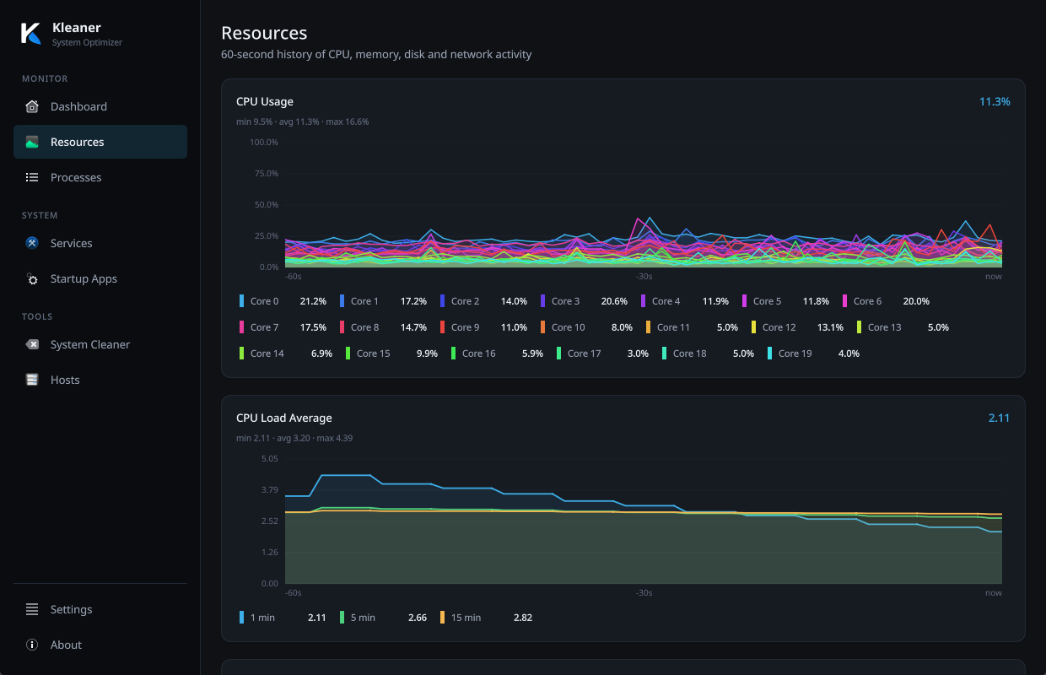The width and height of the screenshot is (1046, 675).
Task: Click the 9.9% value for Core 15
Action: 427,354
